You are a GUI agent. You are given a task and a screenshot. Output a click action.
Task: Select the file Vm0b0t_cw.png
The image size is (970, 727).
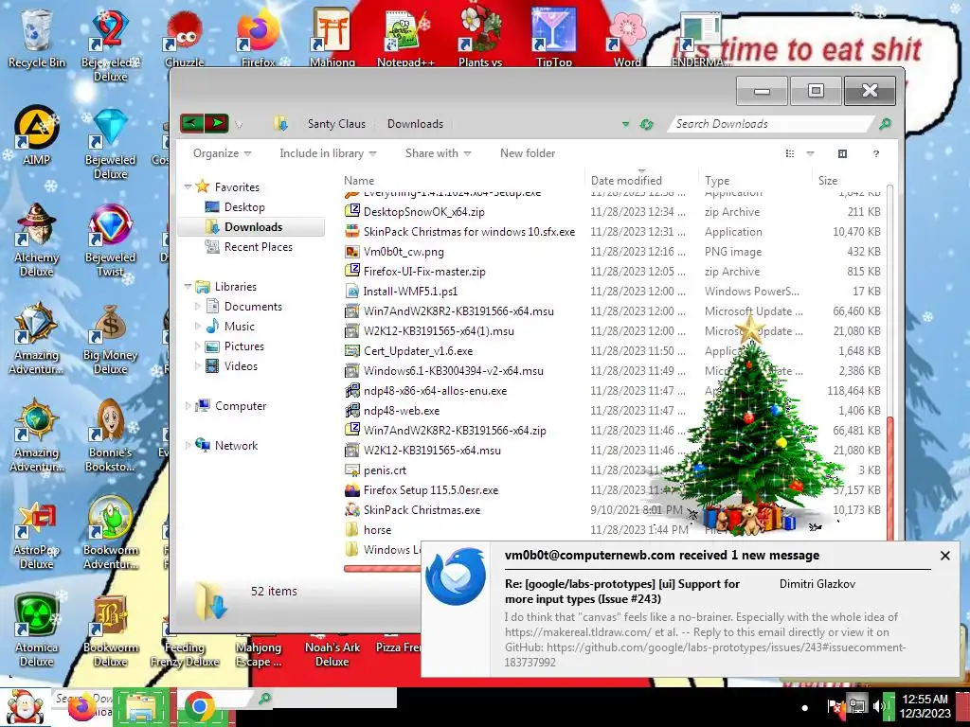click(404, 252)
